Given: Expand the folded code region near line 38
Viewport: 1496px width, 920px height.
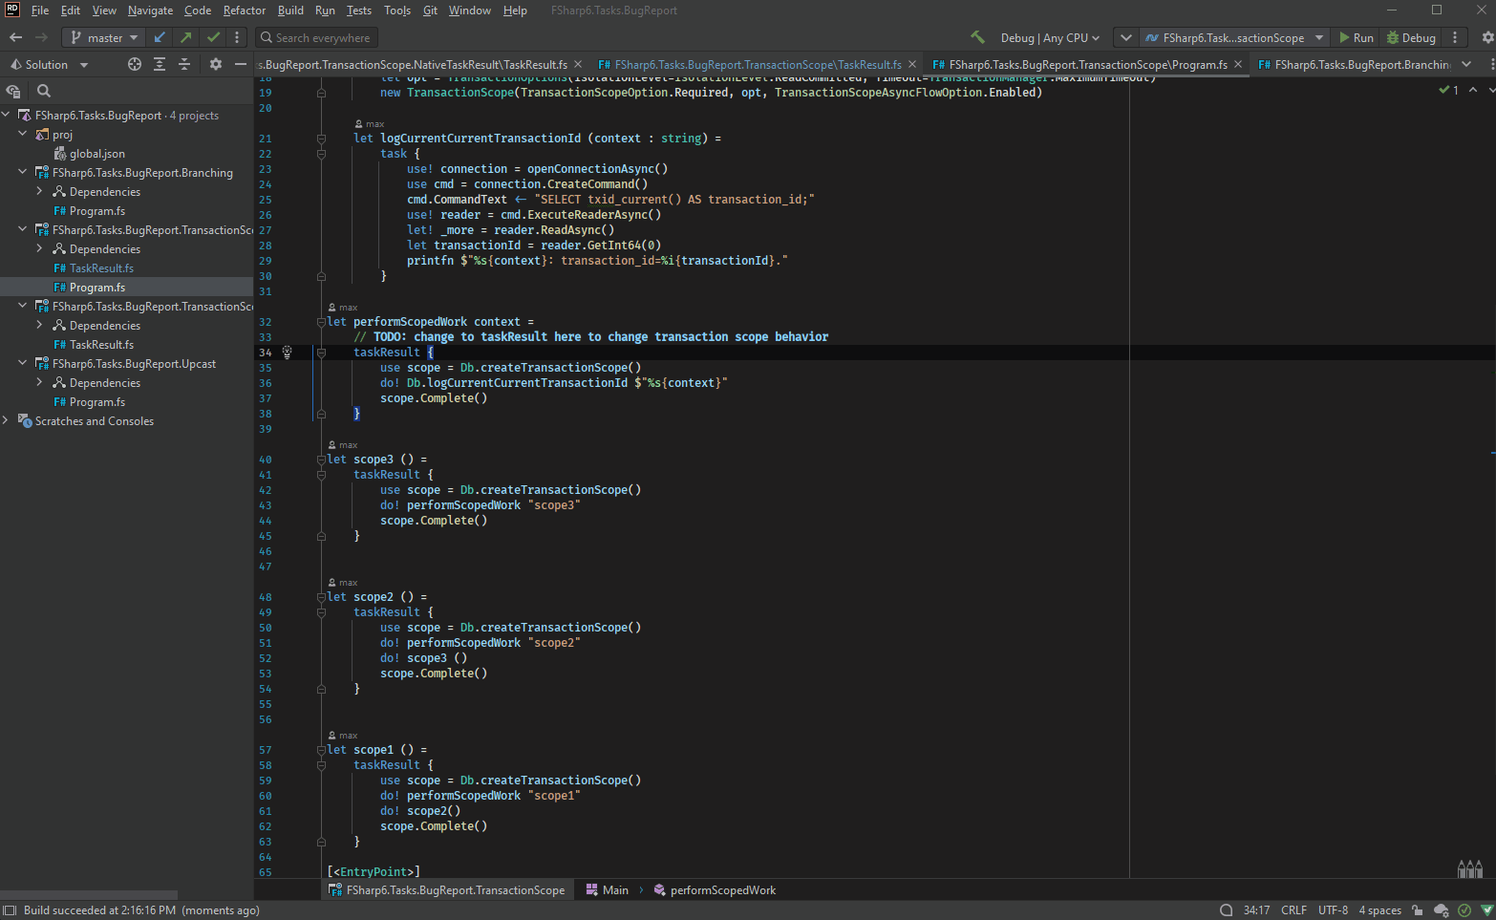Looking at the screenshot, I should click(321, 413).
